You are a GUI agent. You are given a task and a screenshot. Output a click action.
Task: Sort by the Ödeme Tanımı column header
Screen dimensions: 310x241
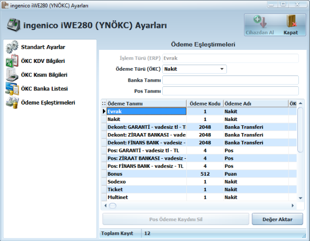click(146, 104)
